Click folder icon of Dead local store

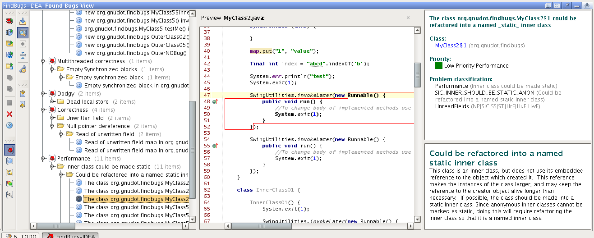click(x=61, y=102)
